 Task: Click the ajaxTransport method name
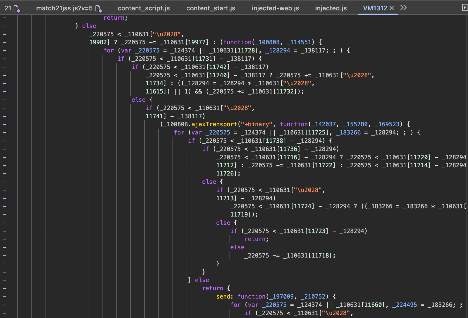pos(214,124)
